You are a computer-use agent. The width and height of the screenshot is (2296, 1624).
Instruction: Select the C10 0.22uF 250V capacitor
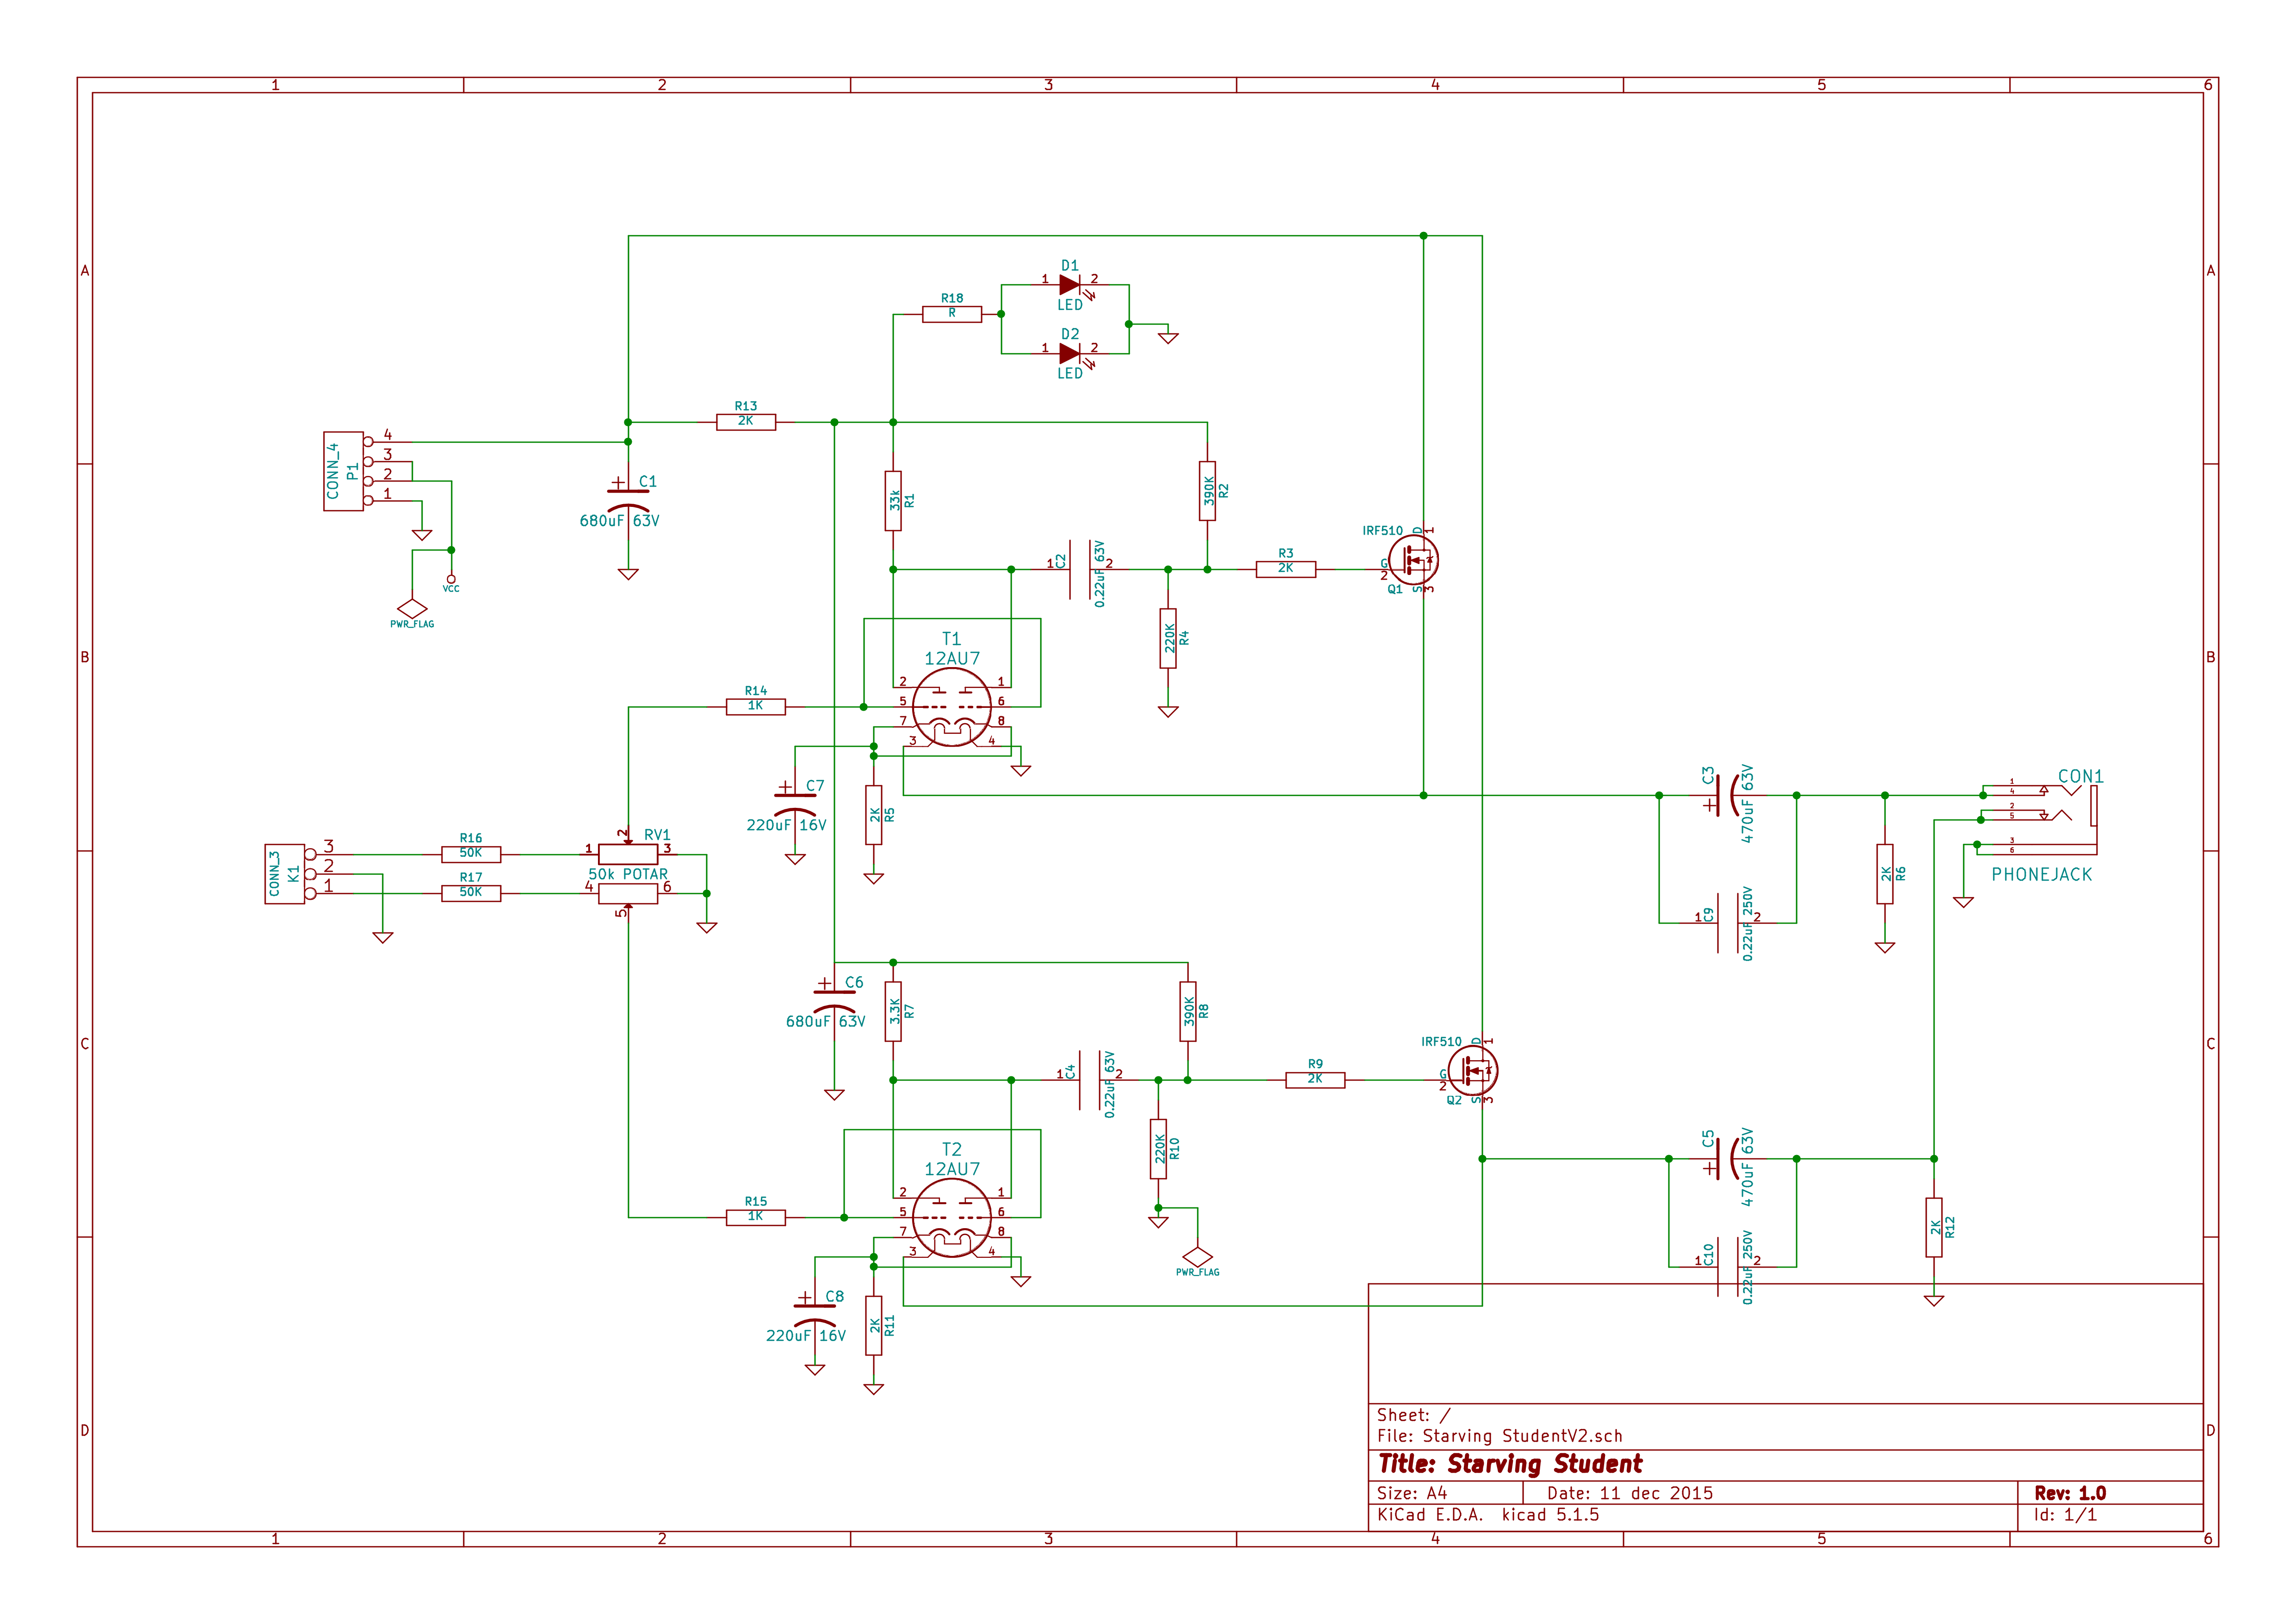[x=1727, y=1267]
